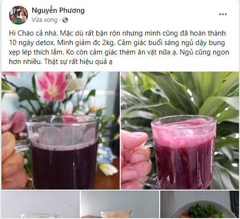Click the glass mug handle in purple juice photo
The width and height of the screenshot is (240, 219).
click(24, 146)
